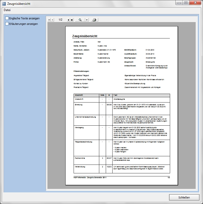Click the 'Note' table column header
The image size is (203, 204).
(x=103, y=95)
